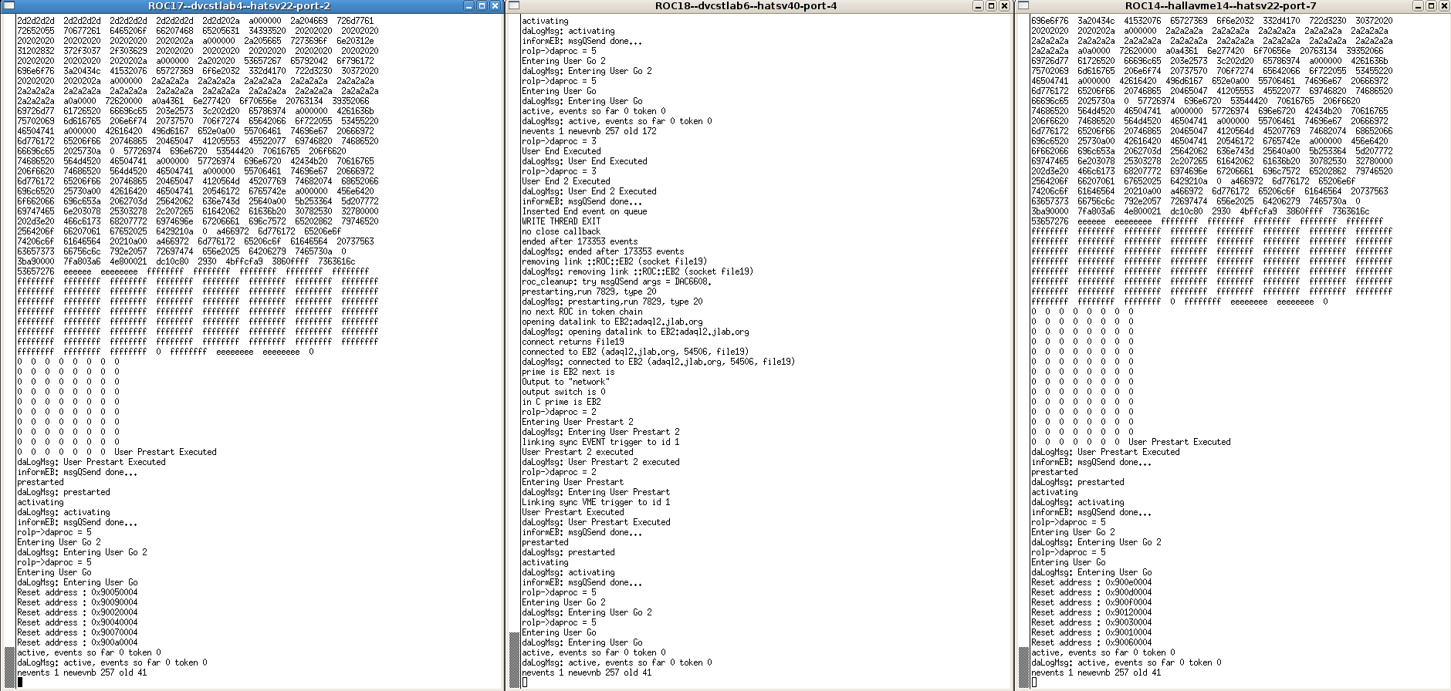Click 'daLogMsg: Entering User Go 2' in ROC17
This screenshot has height=691, width=1451.
[x=82, y=552]
